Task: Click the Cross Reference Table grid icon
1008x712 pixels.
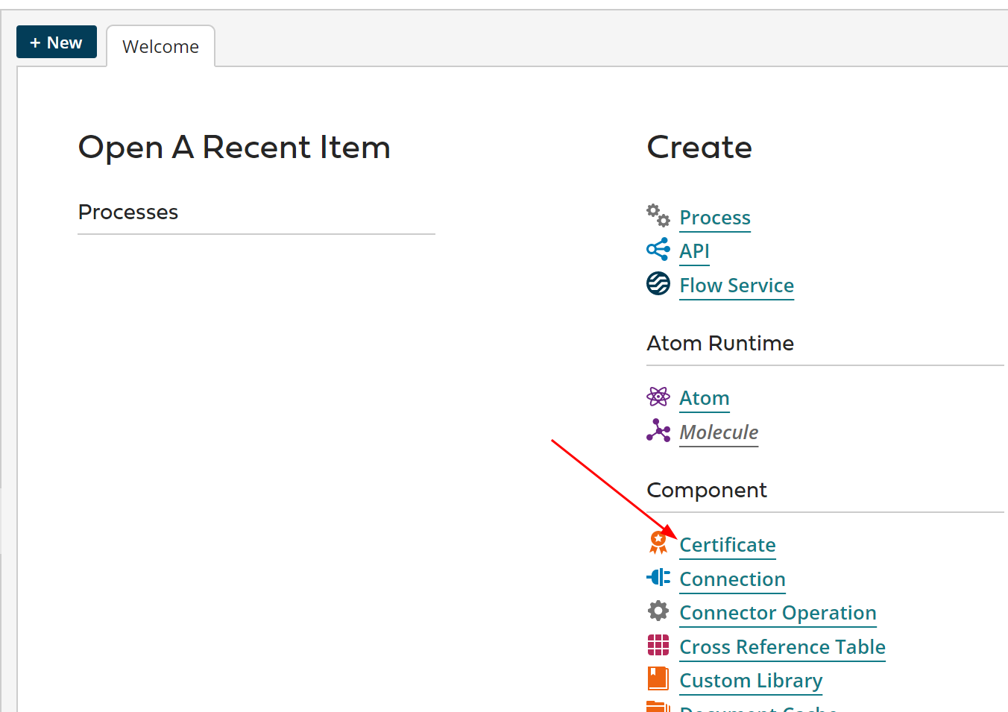Action: [658, 645]
